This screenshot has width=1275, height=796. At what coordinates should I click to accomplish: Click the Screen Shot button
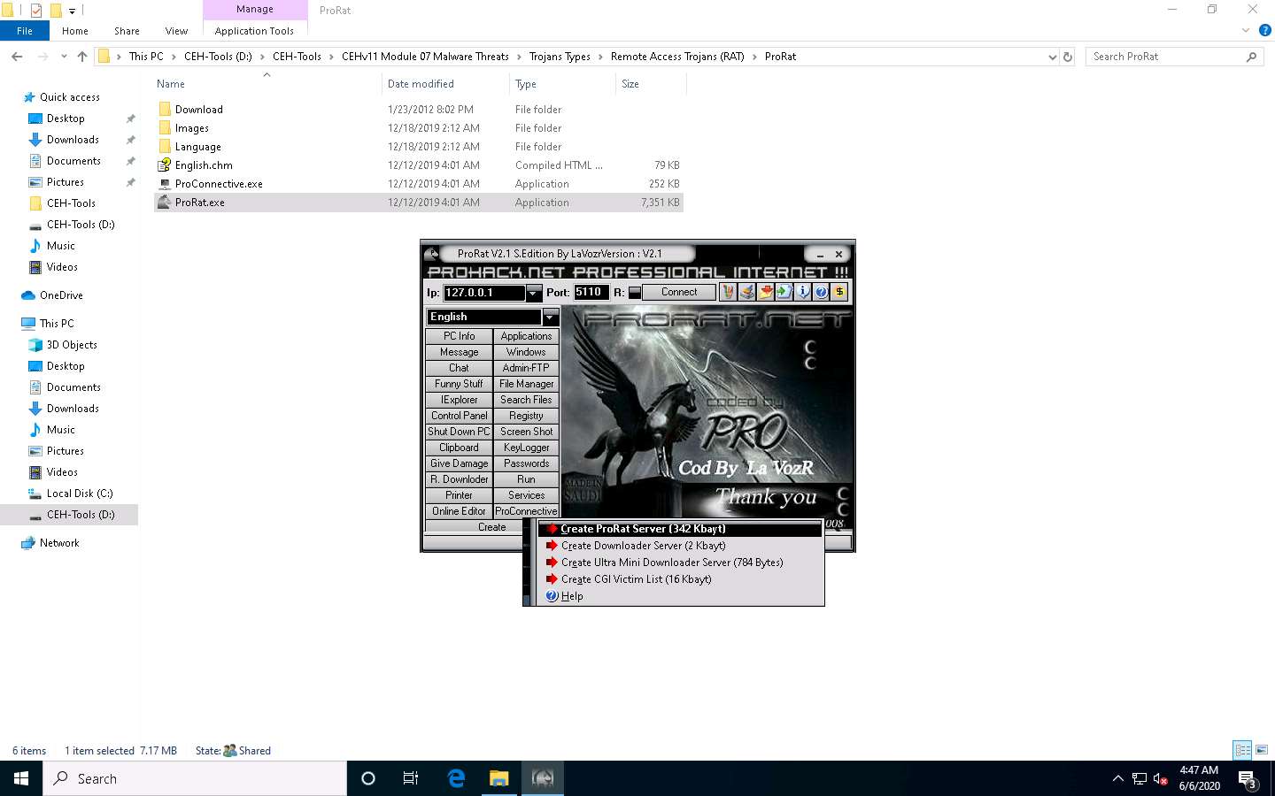pyautogui.click(x=526, y=432)
